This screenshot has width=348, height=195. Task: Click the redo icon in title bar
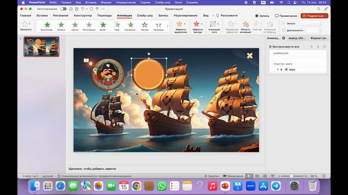[x=91, y=9]
